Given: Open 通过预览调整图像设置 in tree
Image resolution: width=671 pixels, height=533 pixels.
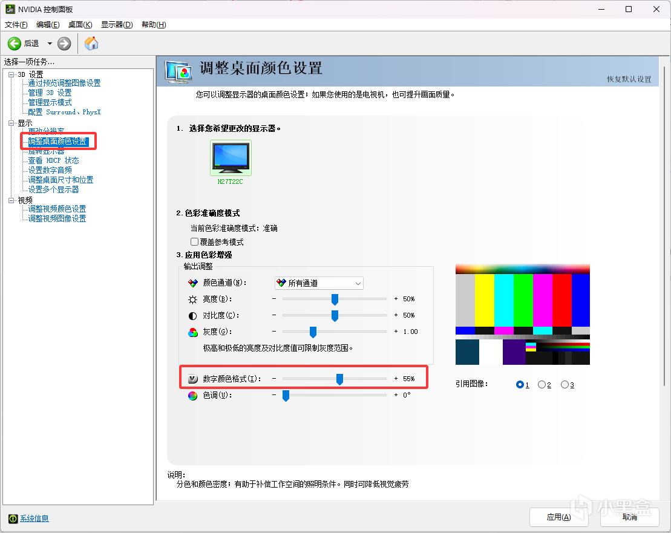Looking at the screenshot, I should pyautogui.click(x=64, y=83).
